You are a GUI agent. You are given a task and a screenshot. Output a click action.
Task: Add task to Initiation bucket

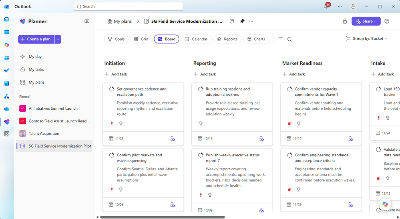tap(116, 74)
